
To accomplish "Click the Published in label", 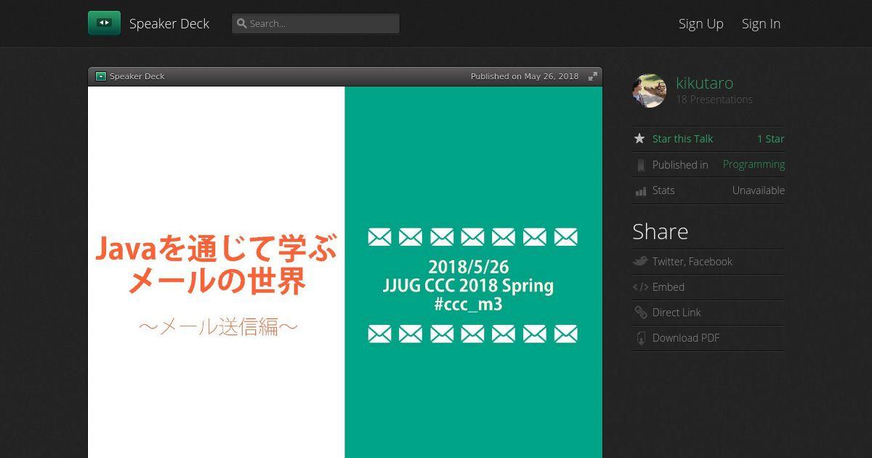I will click(680, 165).
